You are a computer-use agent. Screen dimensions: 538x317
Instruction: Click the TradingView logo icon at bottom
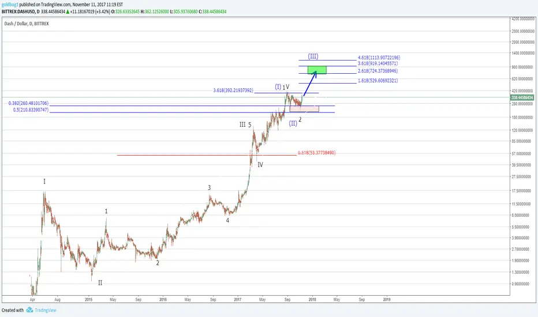point(29,310)
